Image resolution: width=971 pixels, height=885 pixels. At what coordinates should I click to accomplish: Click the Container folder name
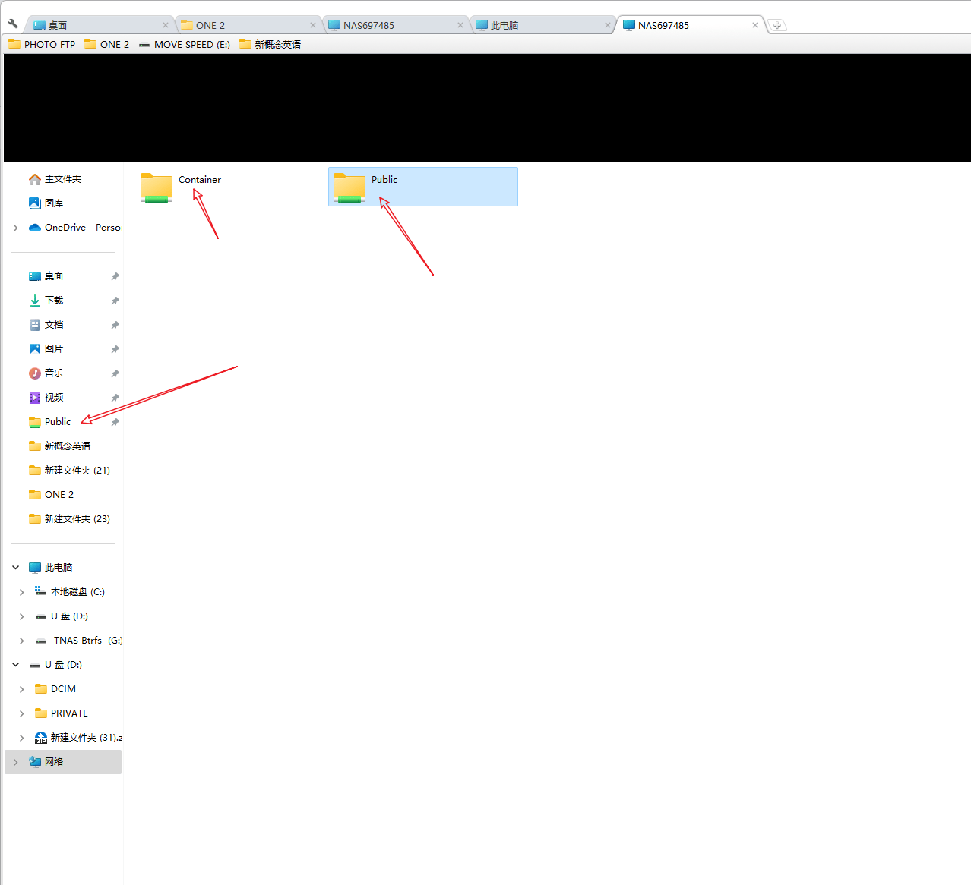[x=200, y=180]
